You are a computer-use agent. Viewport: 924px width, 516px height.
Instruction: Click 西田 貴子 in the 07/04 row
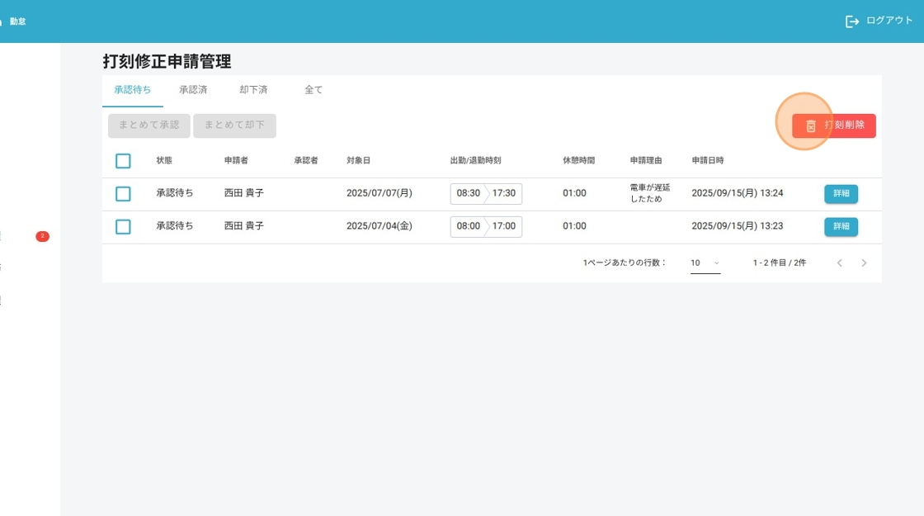point(244,226)
